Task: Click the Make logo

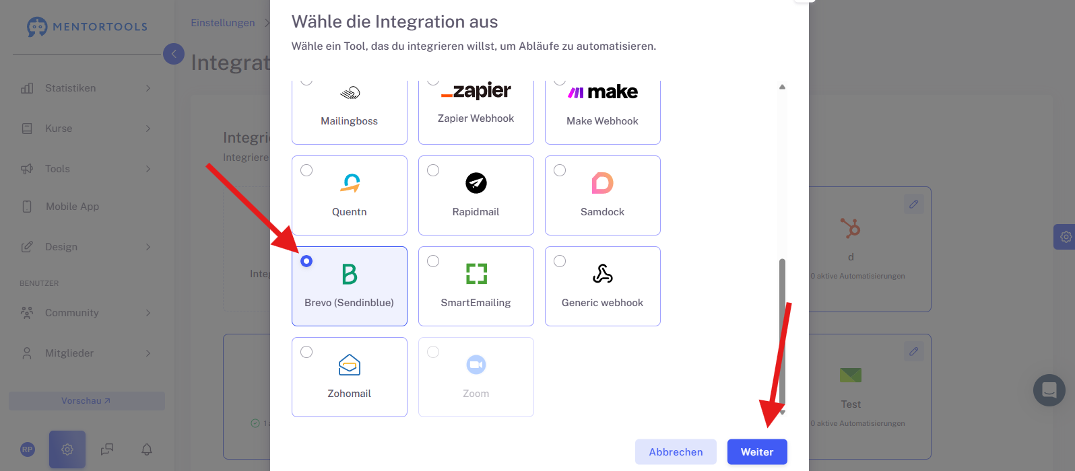Action: [603, 92]
